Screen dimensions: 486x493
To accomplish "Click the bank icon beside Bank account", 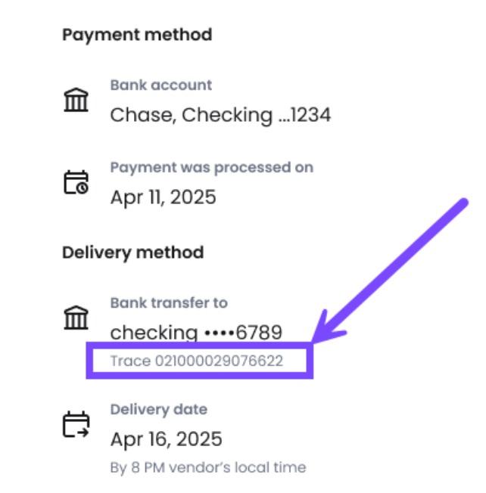I will [x=76, y=100].
